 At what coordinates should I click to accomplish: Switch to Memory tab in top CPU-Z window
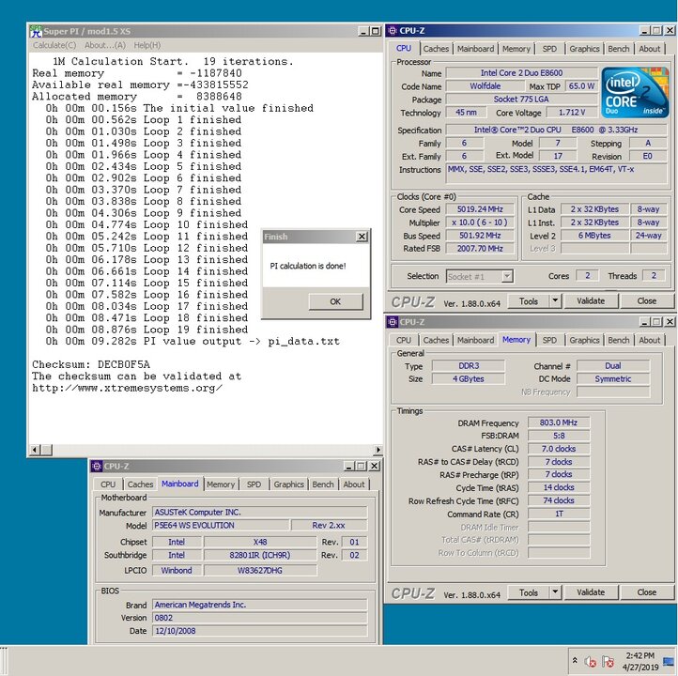(x=516, y=49)
